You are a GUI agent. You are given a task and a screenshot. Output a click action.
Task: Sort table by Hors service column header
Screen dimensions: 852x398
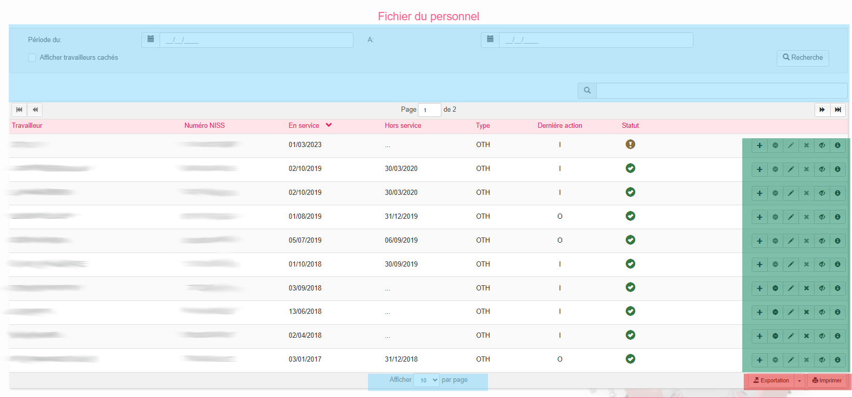click(403, 126)
